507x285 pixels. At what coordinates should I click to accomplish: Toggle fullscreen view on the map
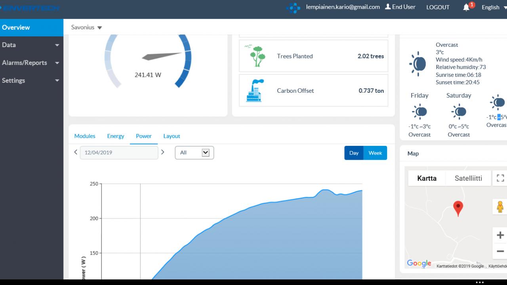tap(500, 178)
